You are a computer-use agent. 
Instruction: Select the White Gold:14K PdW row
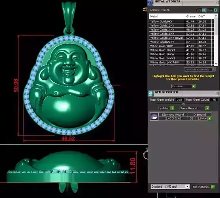[181, 62]
